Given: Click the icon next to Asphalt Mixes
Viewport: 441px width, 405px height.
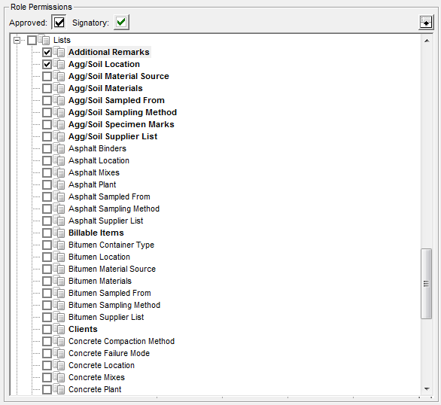Looking at the screenshot, I should click(x=59, y=172).
